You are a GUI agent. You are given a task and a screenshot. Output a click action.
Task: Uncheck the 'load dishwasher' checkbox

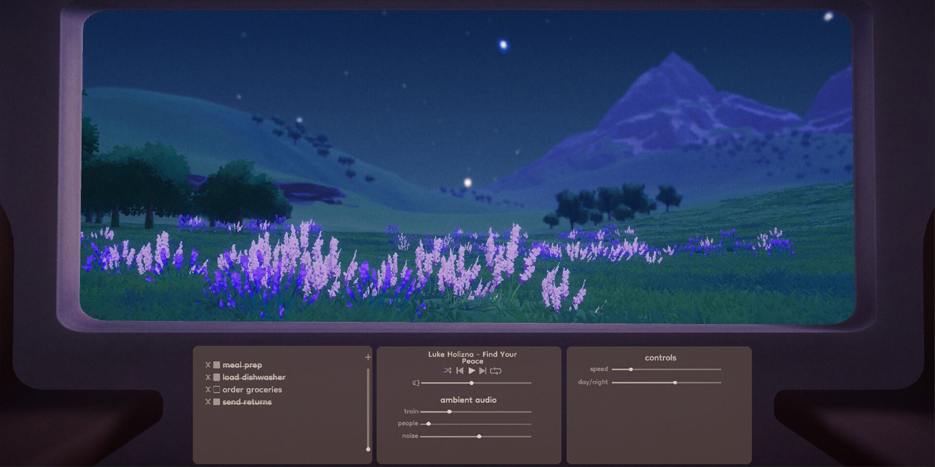coord(217,377)
